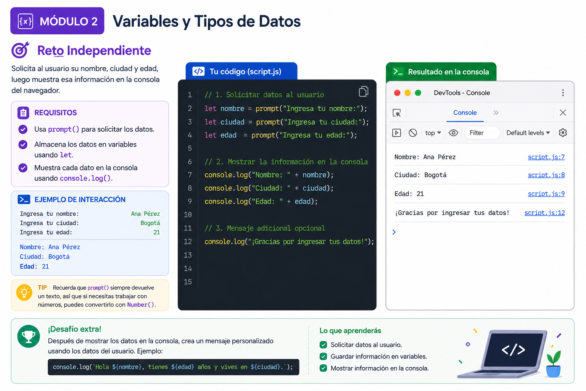Toggle 'Mostrar información en la consola' checkbox

click(x=324, y=368)
